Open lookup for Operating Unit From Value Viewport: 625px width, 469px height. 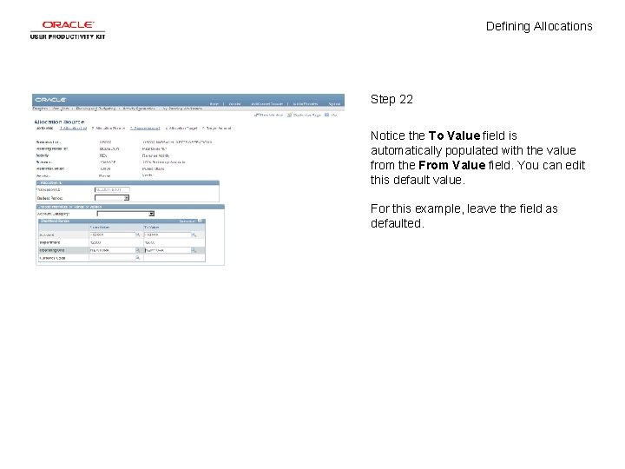[138, 250]
